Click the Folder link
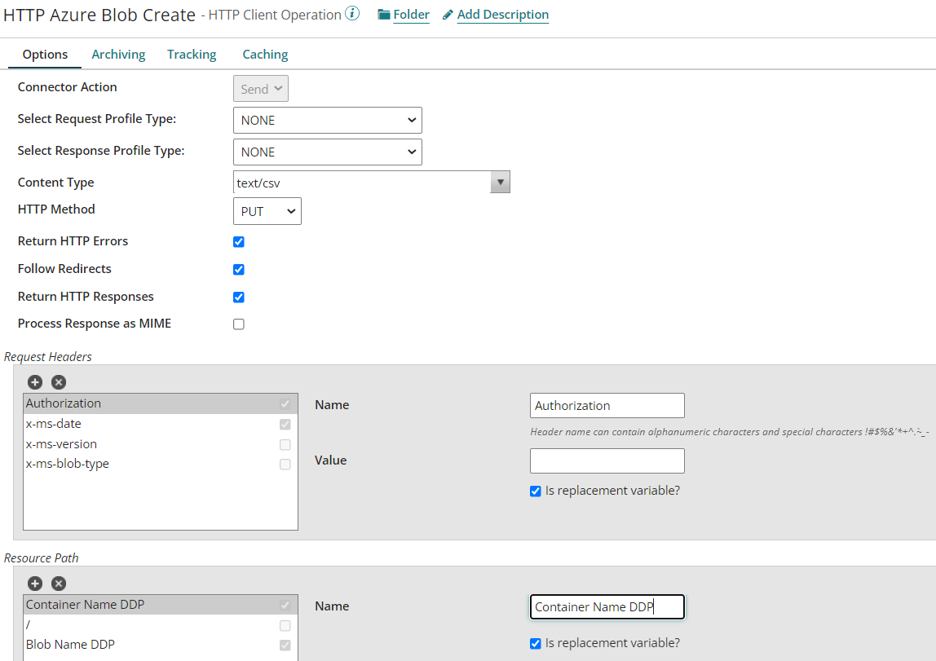Viewport: 936px width, 661px height. [410, 14]
